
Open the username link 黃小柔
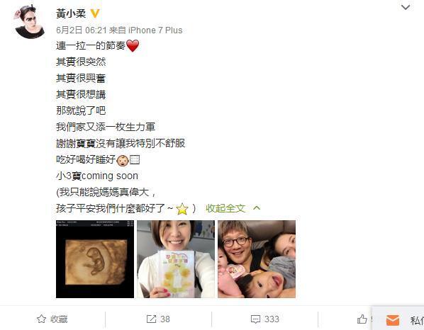[71, 13]
